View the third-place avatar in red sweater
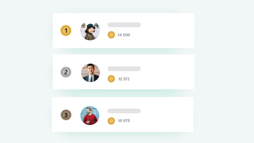The width and height of the screenshot is (254, 143). 90,116
